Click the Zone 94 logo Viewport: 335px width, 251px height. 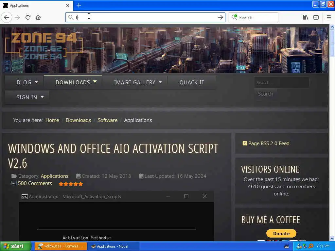(44, 46)
